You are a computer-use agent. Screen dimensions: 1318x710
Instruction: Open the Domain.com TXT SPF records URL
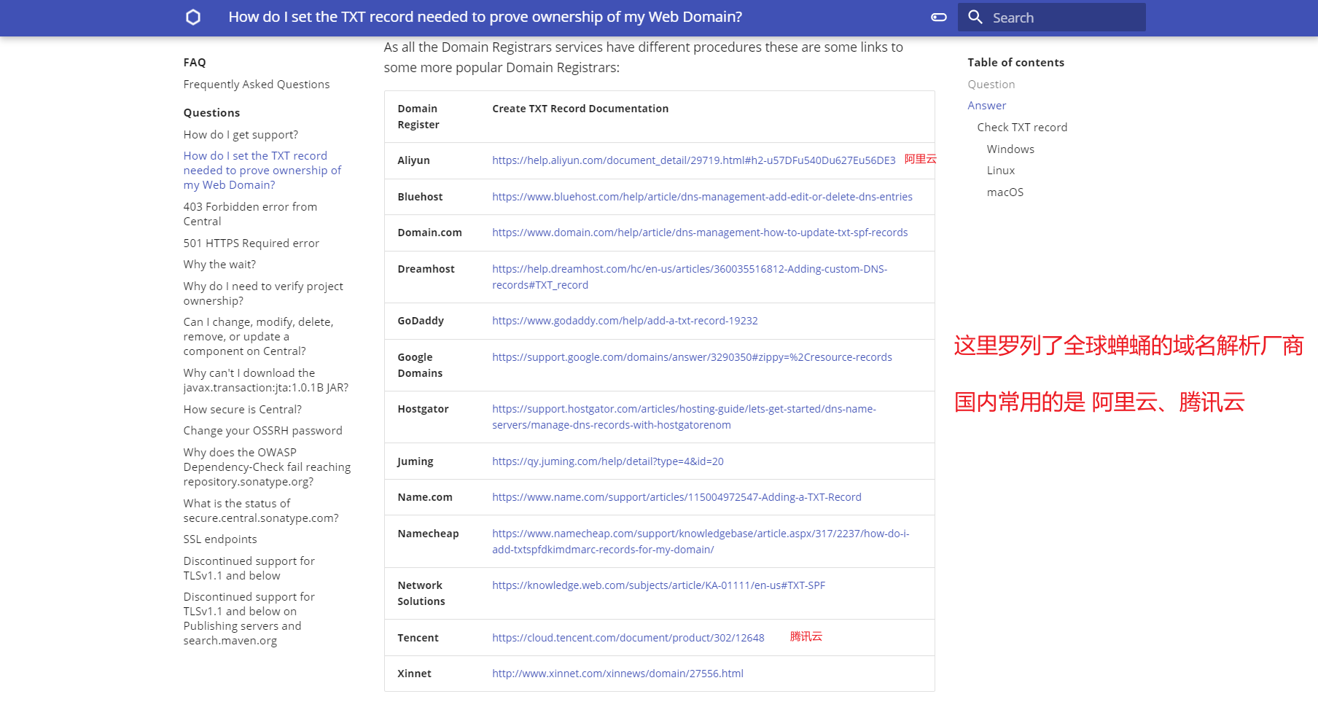tap(700, 233)
